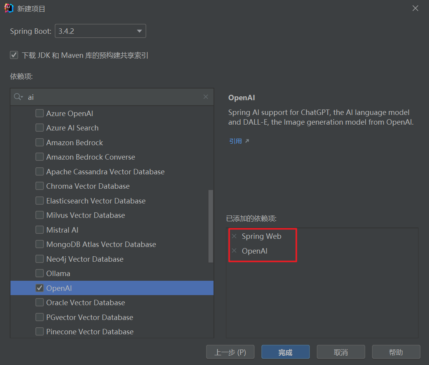The width and height of the screenshot is (429, 365).
Task: Click the 上一步 (P) button
Action: click(230, 352)
